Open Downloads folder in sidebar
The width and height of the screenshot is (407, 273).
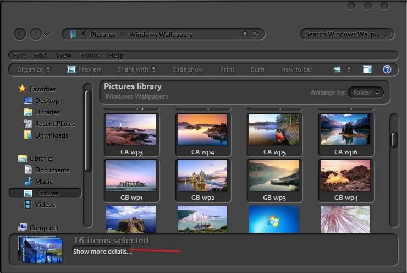[51, 135]
